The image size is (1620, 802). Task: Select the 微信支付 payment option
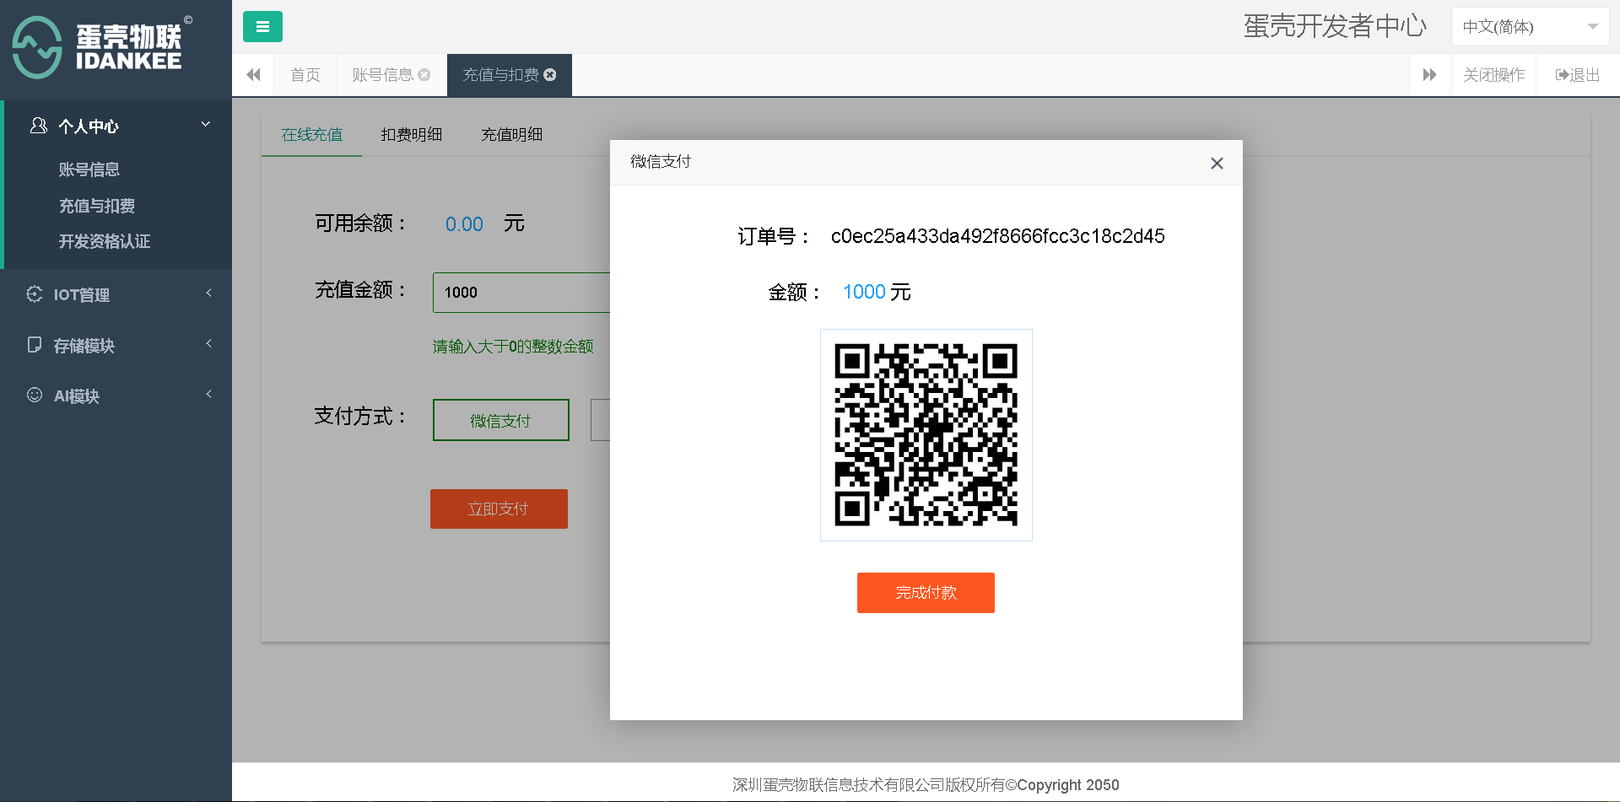coord(501,420)
